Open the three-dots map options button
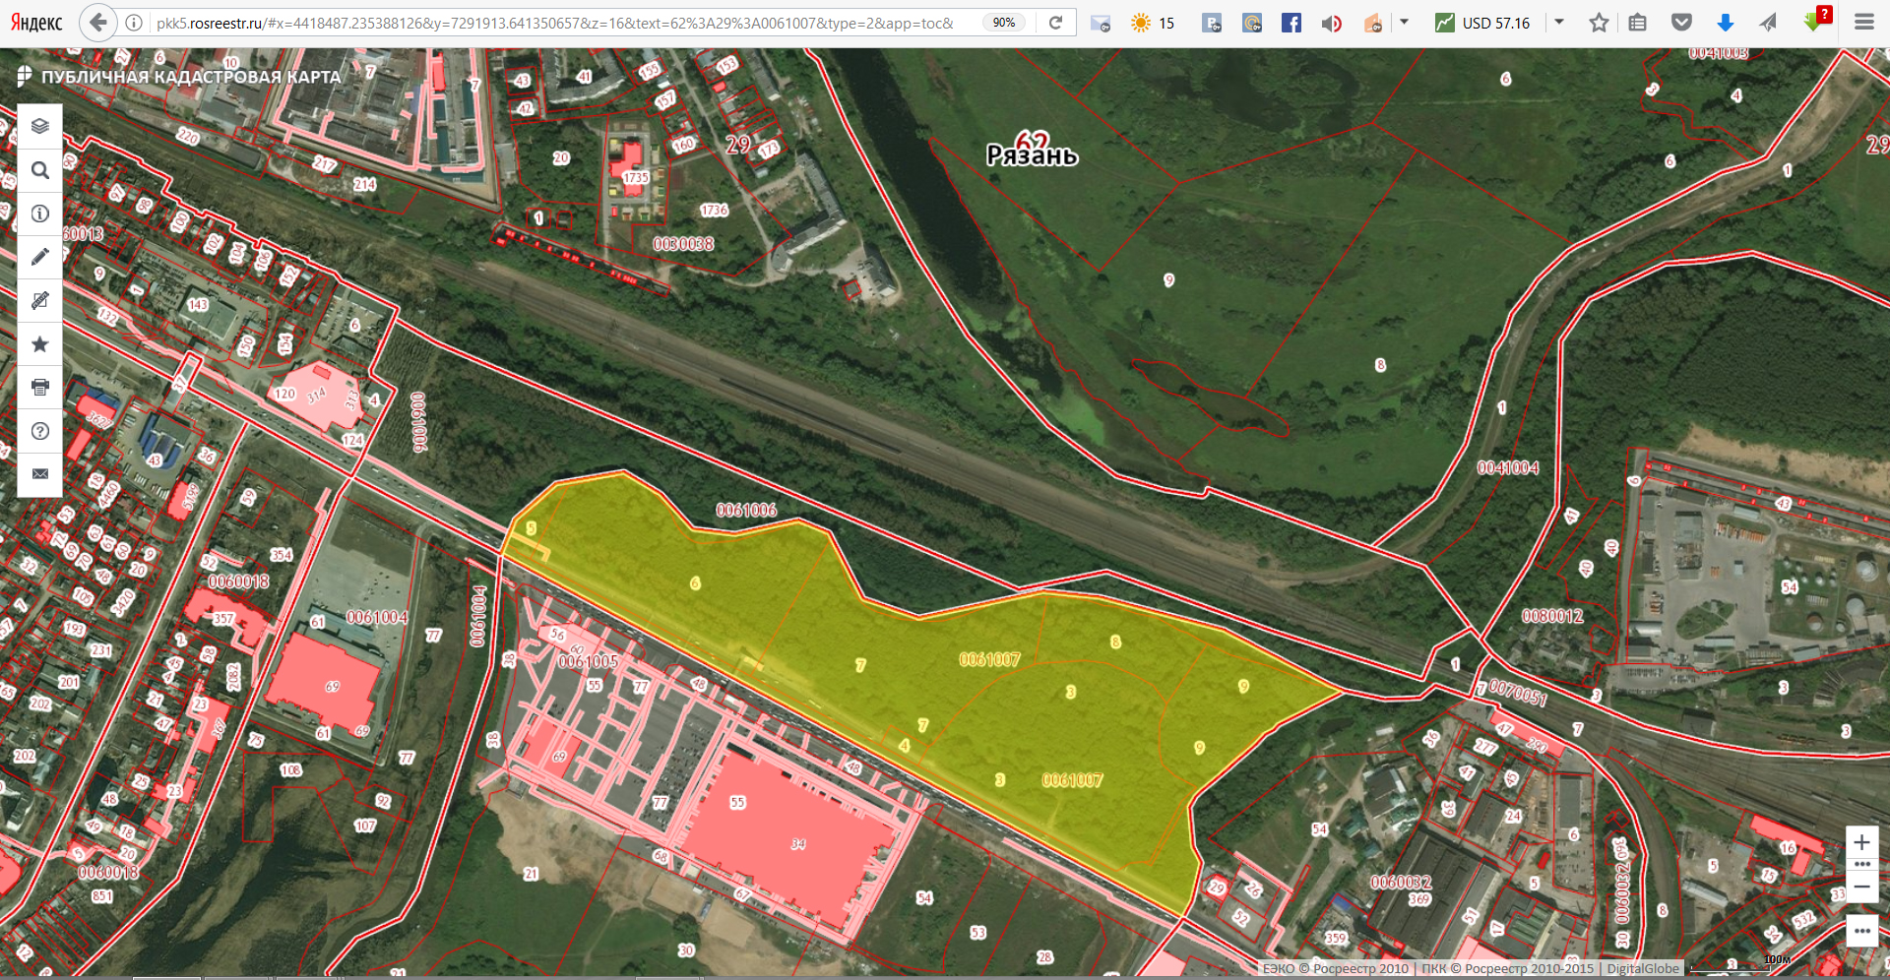Image resolution: width=1890 pixels, height=980 pixels. [1861, 931]
